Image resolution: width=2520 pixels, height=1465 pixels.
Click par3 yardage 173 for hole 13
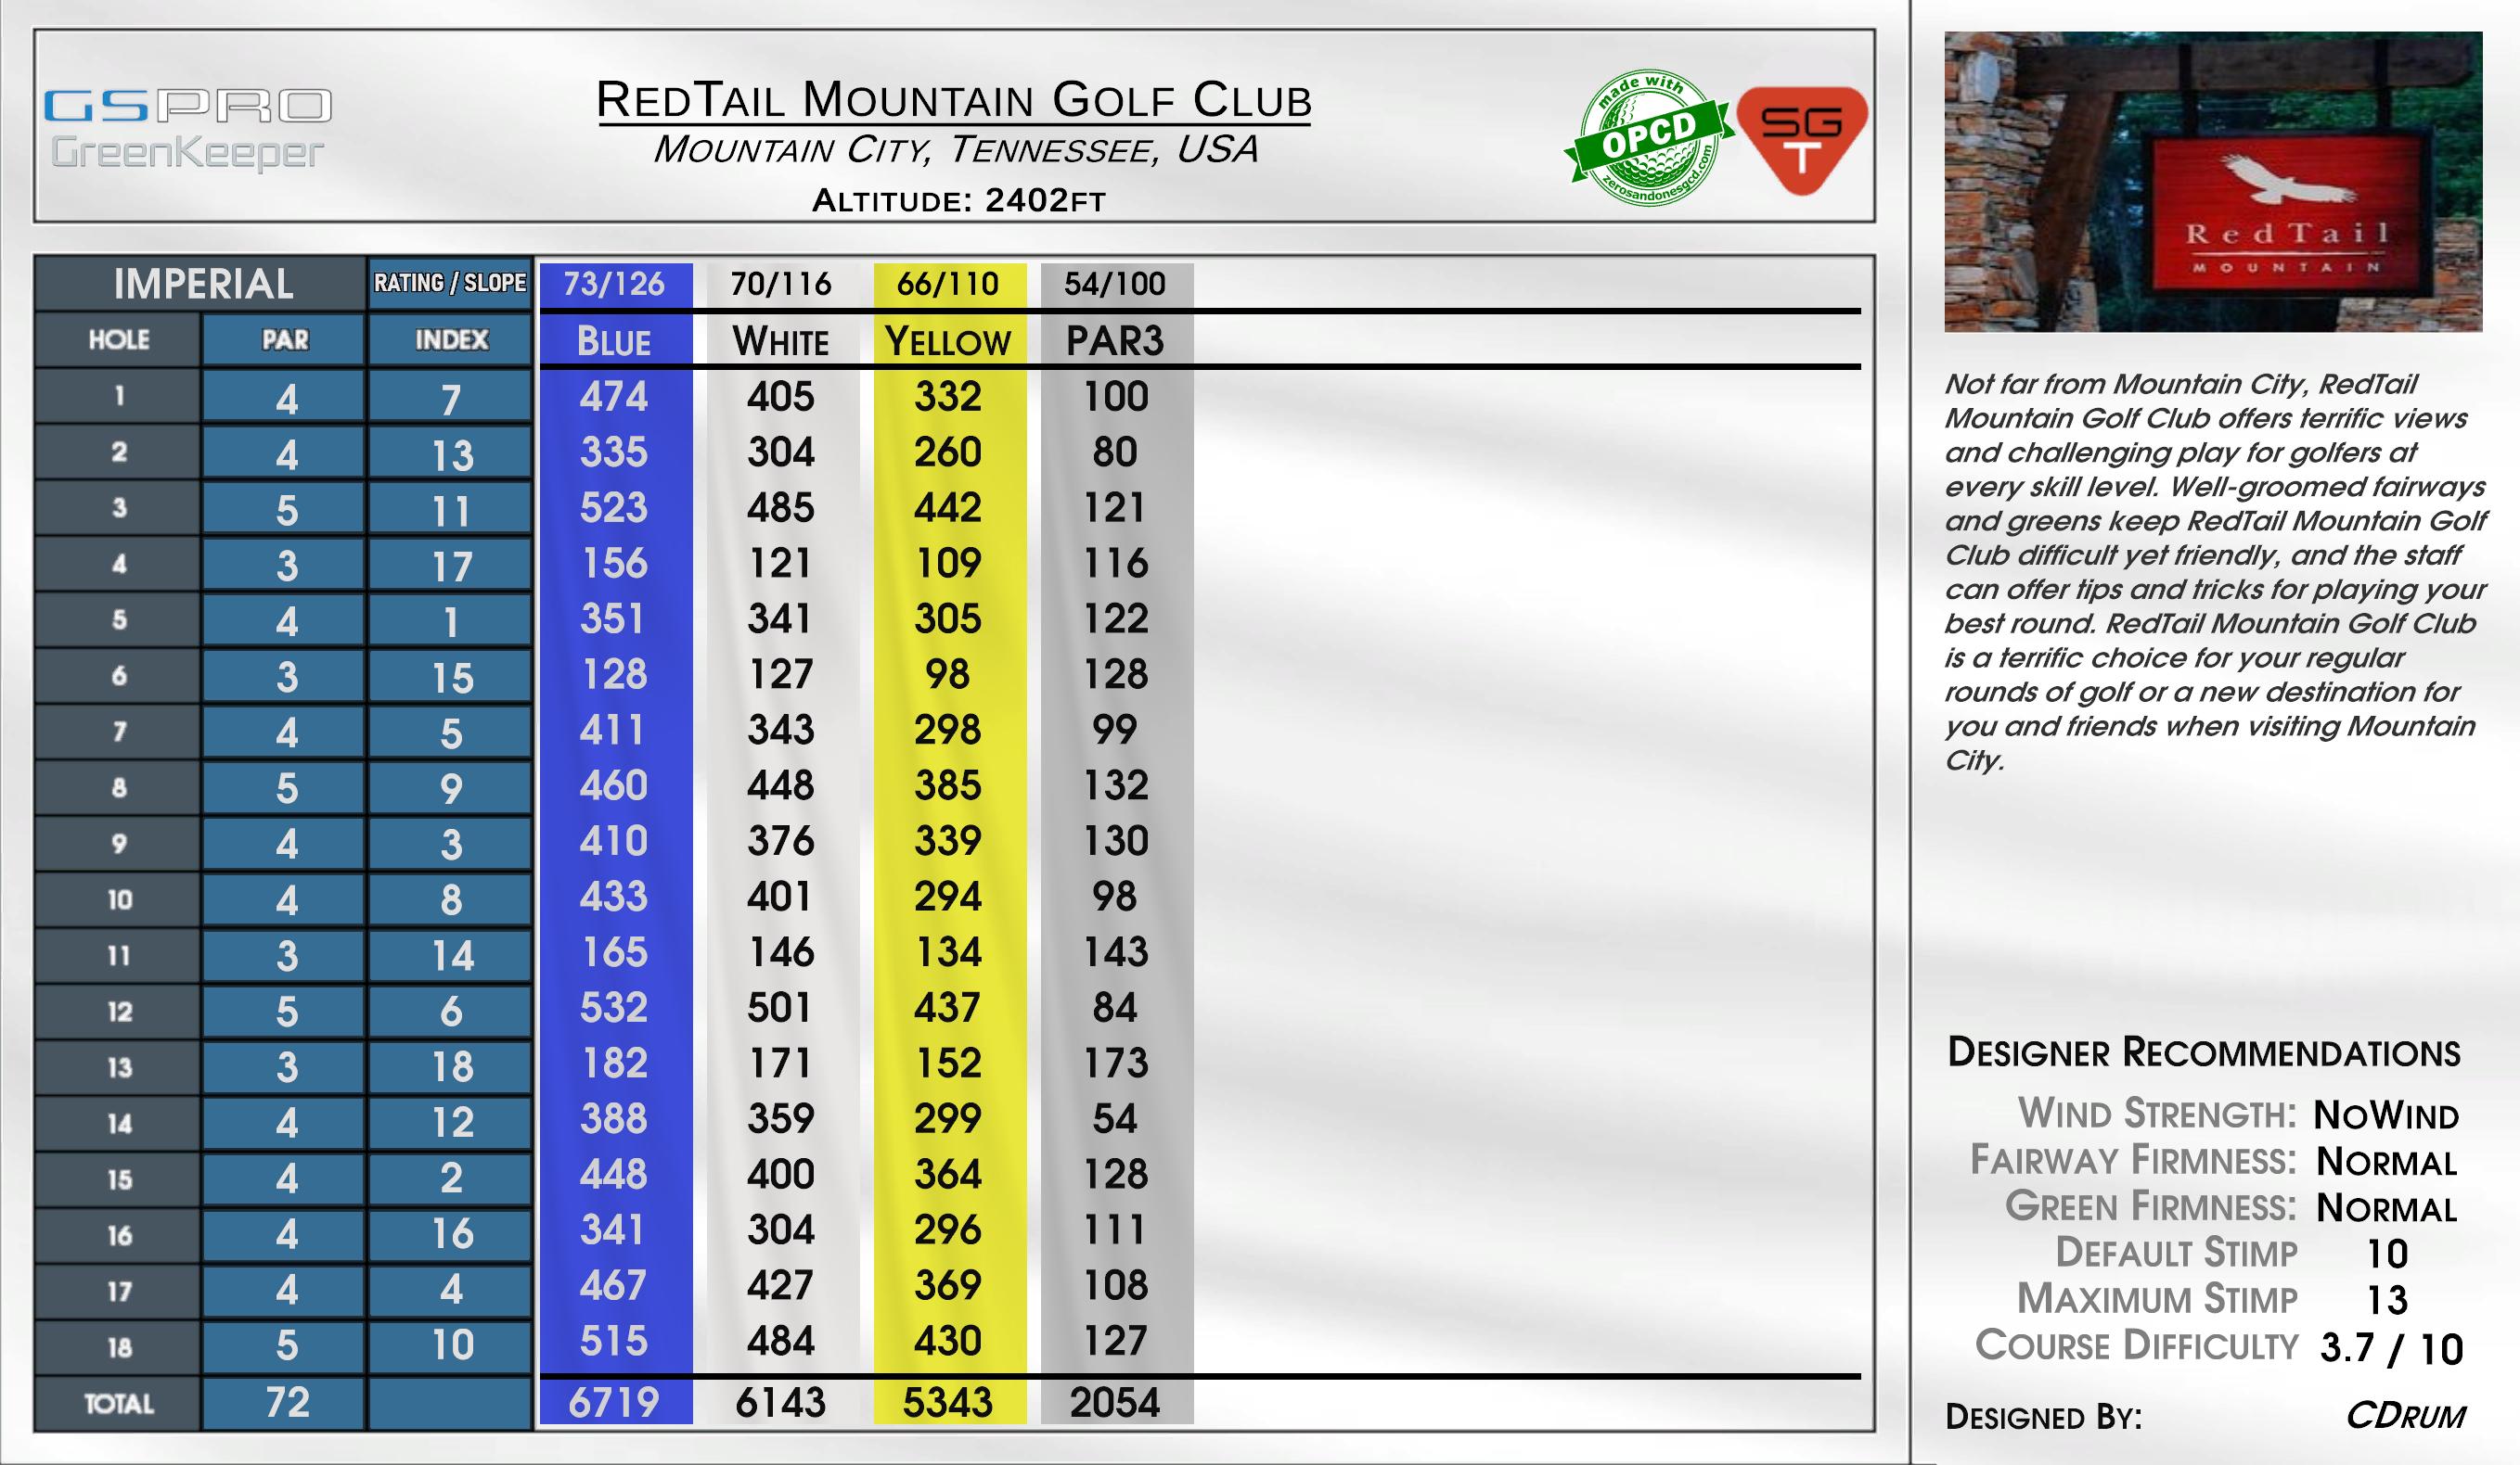pyautogui.click(x=1115, y=1064)
